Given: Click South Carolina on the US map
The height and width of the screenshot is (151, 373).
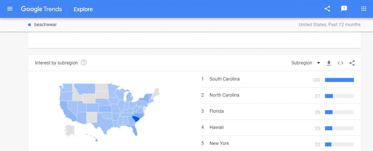Looking at the screenshot, I should click(x=136, y=119).
